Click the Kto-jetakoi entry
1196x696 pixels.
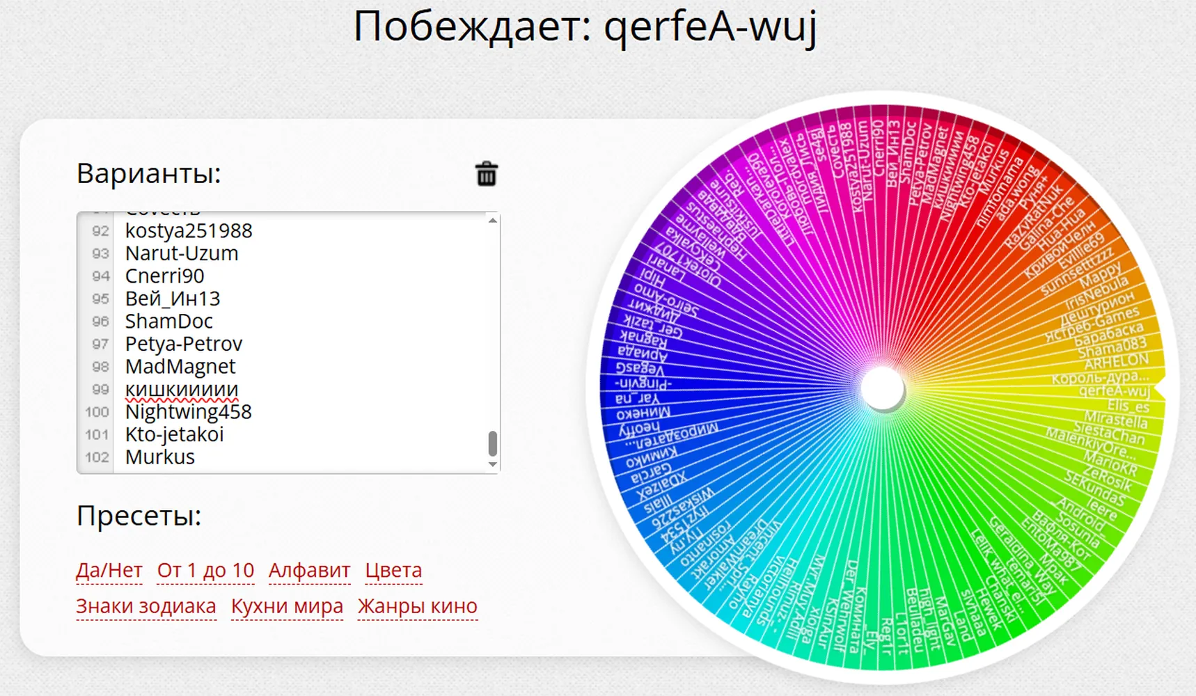click(175, 434)
